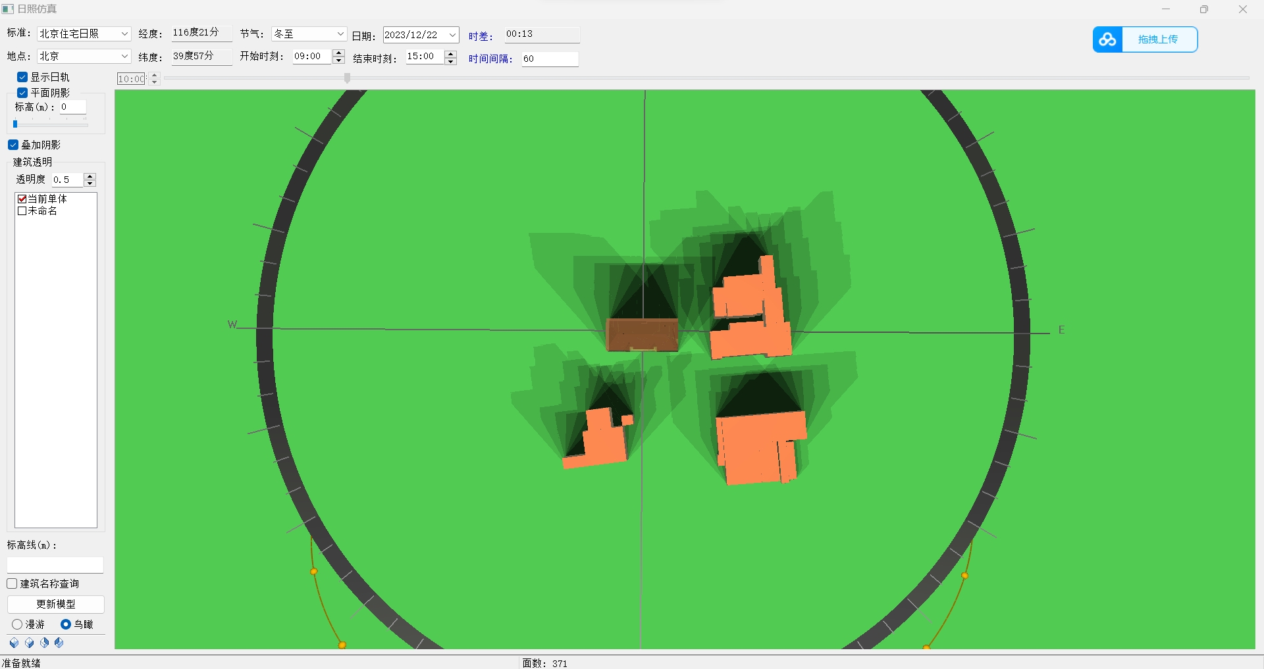This screenshot has height=669, width=1264.
Task: Restore the 日照仿真 window size
Action: click(x=1204, y=9)
